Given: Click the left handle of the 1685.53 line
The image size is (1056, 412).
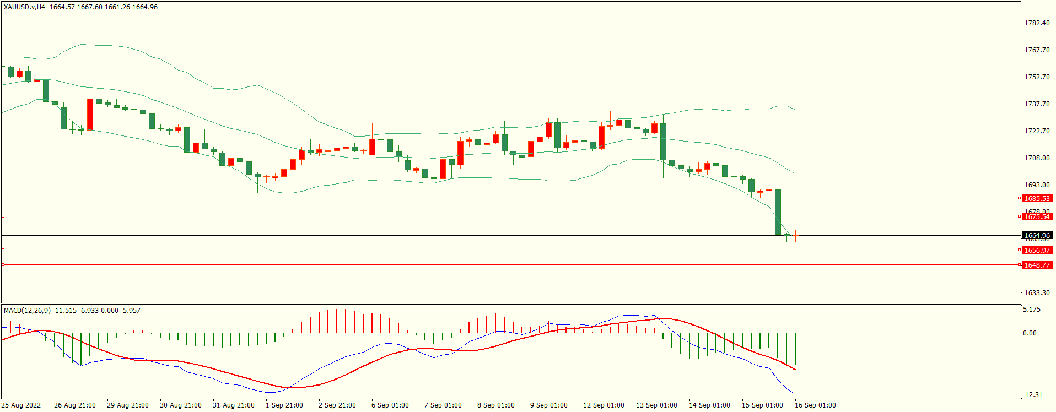Looking at the screenshot, I should pos(3,198).
